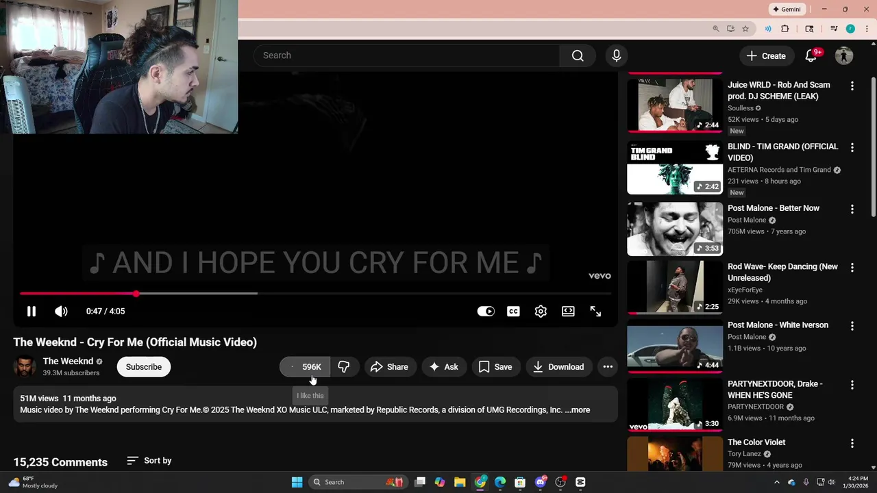Mute the video volume

(61, 312)
